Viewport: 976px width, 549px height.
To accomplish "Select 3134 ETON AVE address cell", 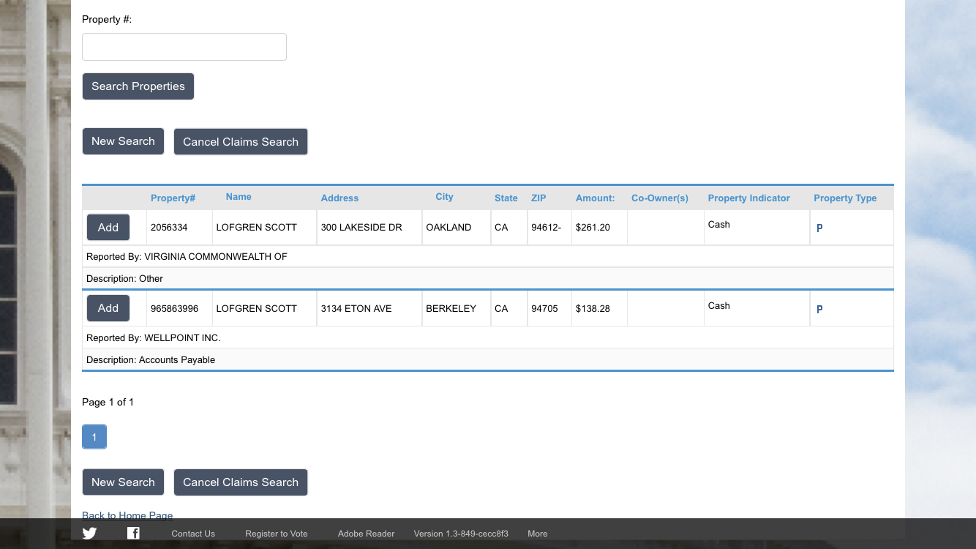I will [x=369, y=309].
